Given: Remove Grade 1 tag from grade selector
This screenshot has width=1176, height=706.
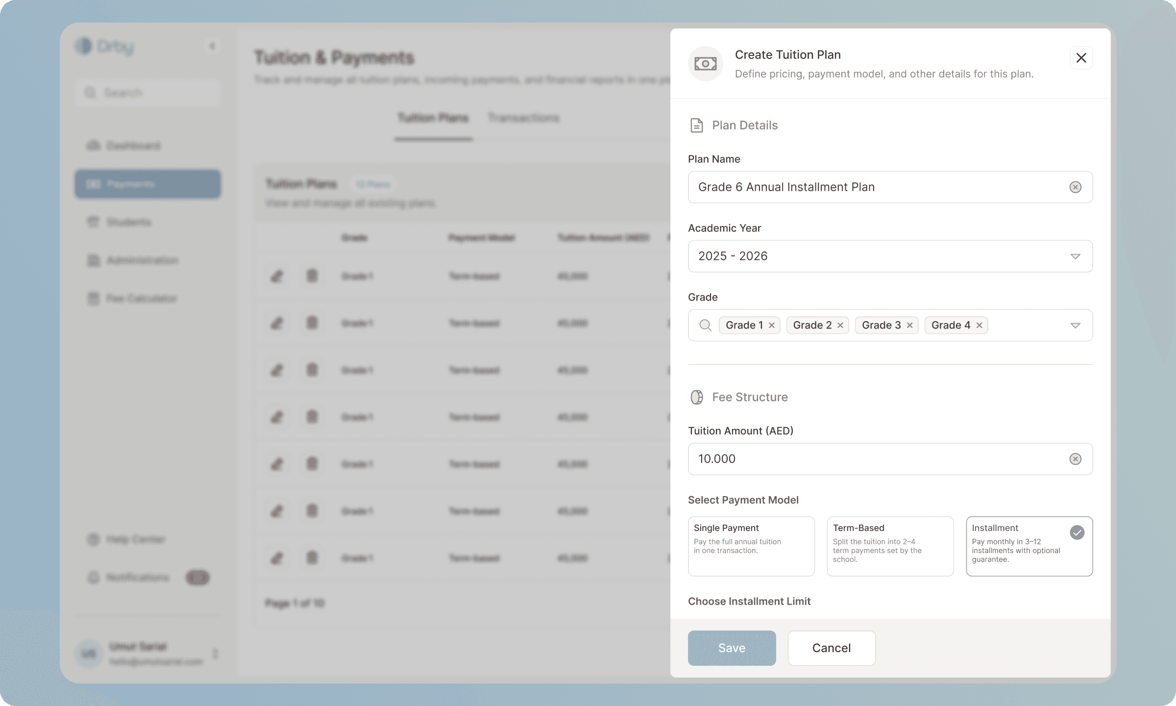Looking at the screenshot, I should coord(772,326).
